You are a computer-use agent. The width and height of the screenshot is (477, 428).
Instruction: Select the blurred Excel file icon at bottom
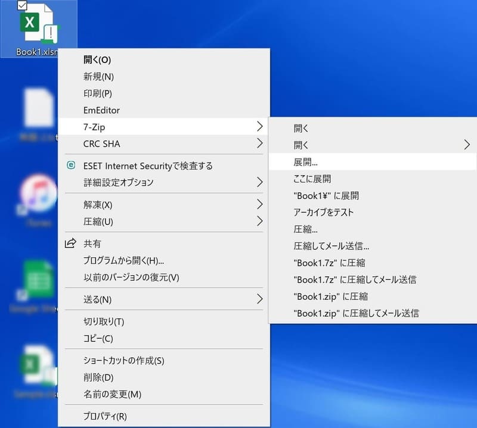(38, 366)
